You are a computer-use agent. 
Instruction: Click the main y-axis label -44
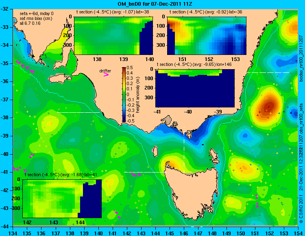tap(5, 227)
